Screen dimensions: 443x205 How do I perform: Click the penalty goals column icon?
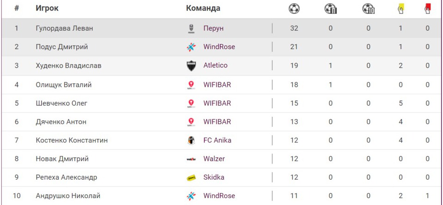(331, 8)
